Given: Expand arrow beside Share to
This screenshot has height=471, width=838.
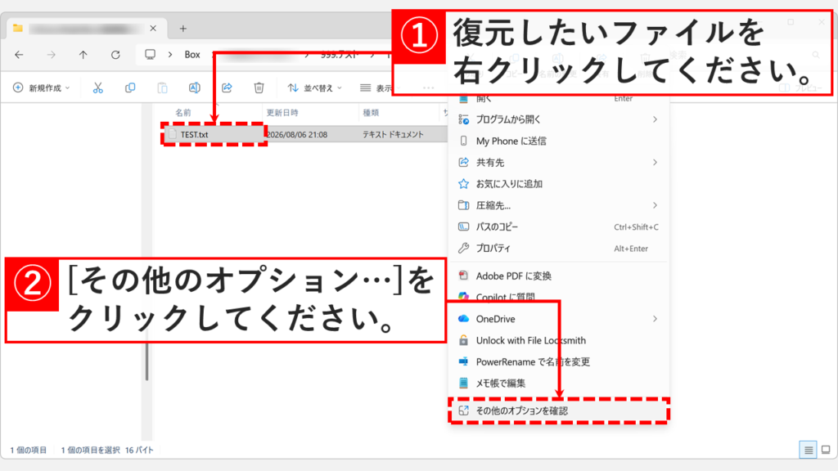Looking at the screenshot, I should (x=655, y=163).
